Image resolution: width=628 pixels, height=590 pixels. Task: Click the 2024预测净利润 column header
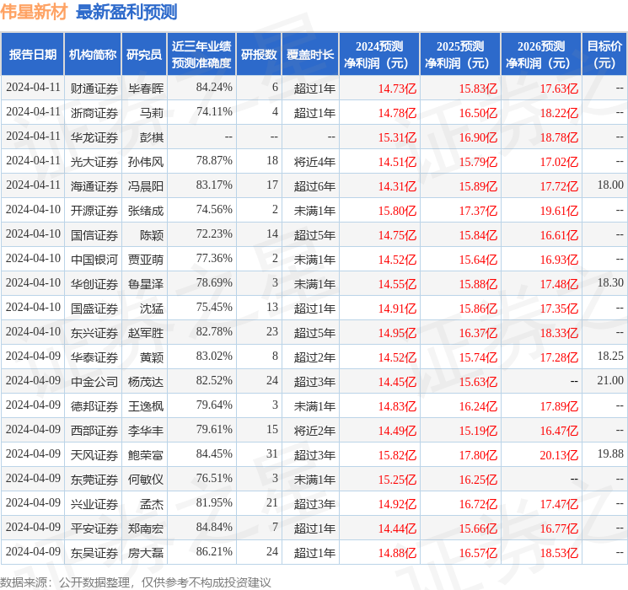tap(379, 54)
